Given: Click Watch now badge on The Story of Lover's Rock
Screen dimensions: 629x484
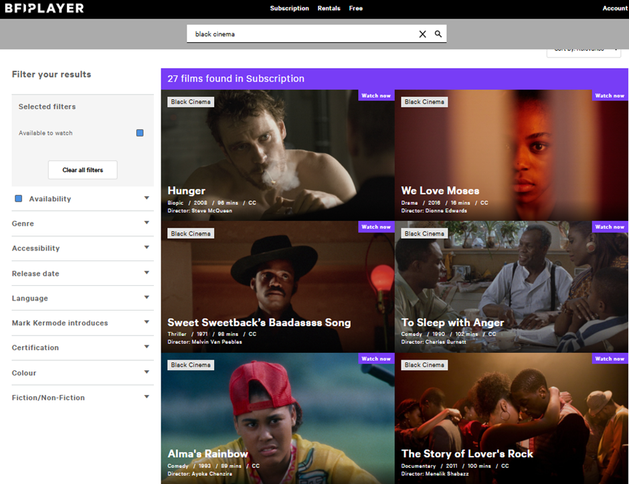Looking at the screenshot, I should (610, 359).
